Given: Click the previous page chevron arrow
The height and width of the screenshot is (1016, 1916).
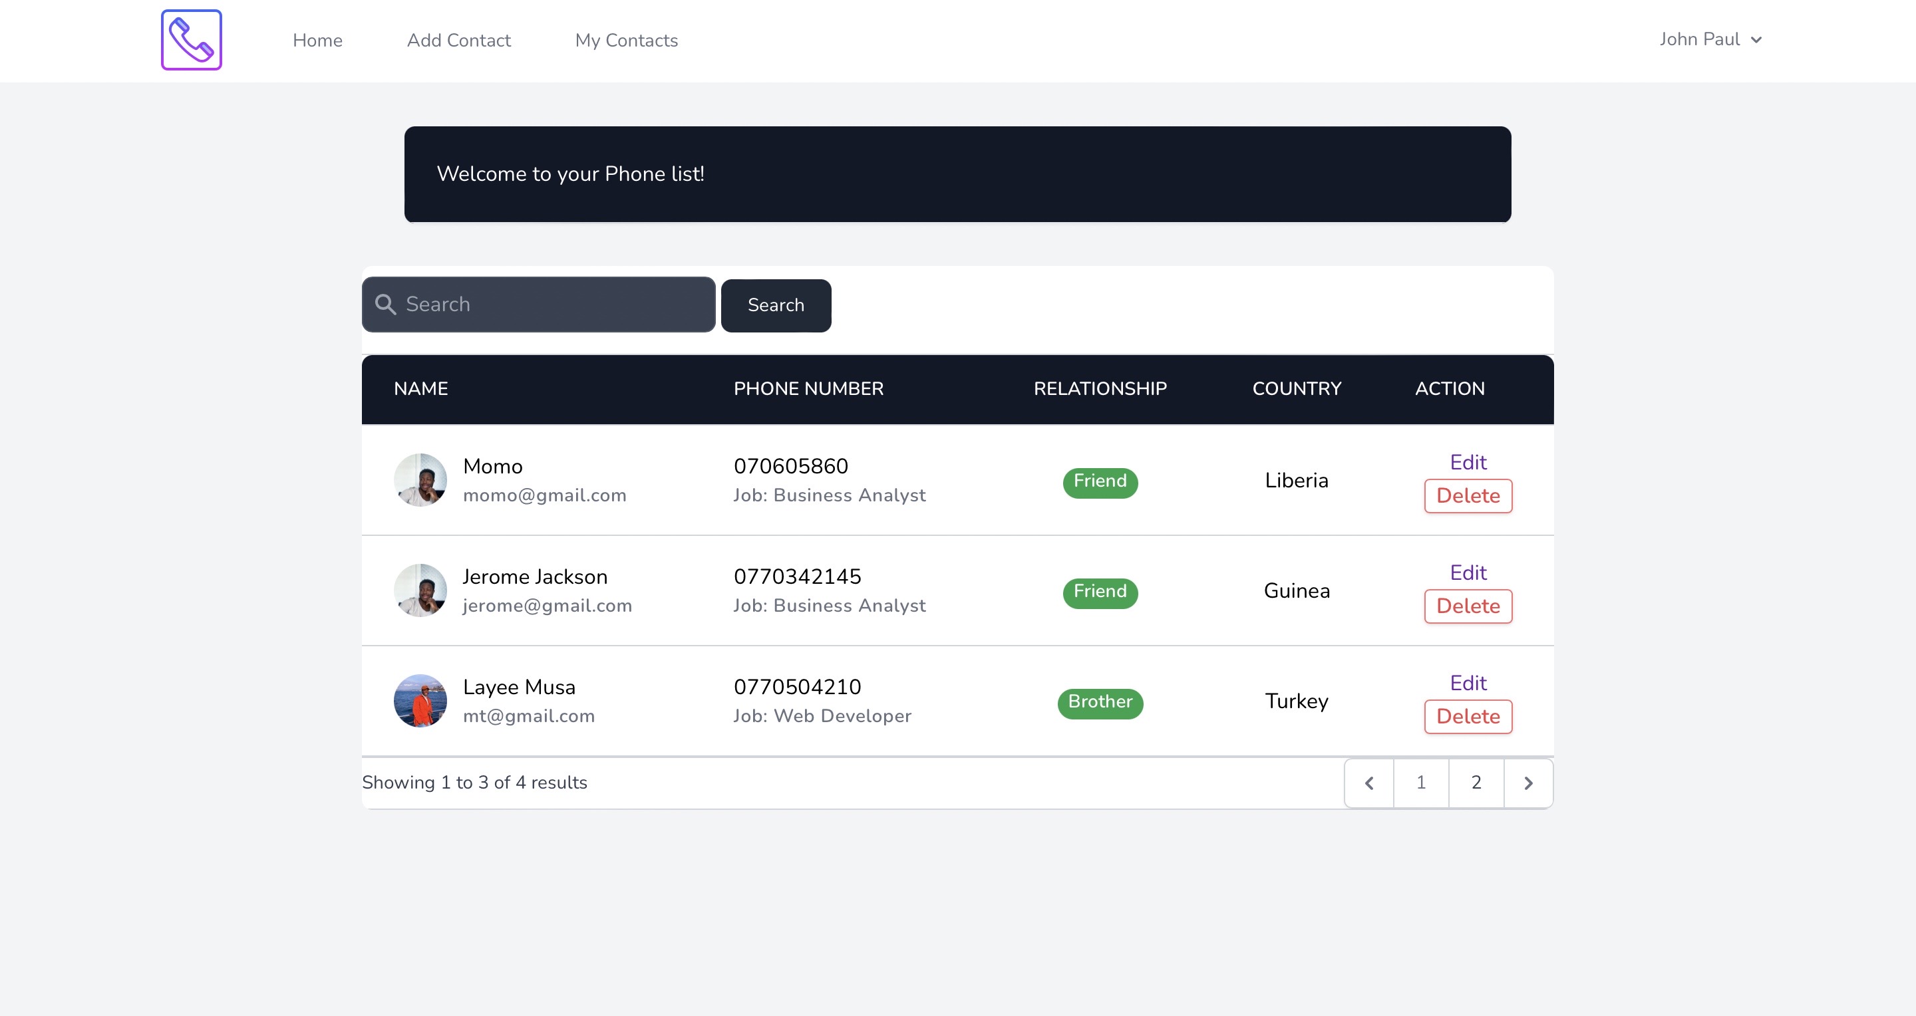Looking at the screenshot, I should tap(1370, 783).
